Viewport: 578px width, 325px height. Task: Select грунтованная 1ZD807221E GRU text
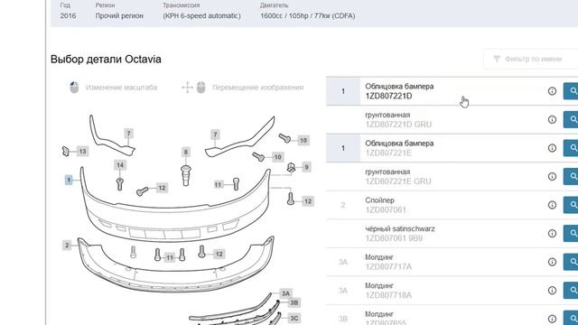[398, 177]
